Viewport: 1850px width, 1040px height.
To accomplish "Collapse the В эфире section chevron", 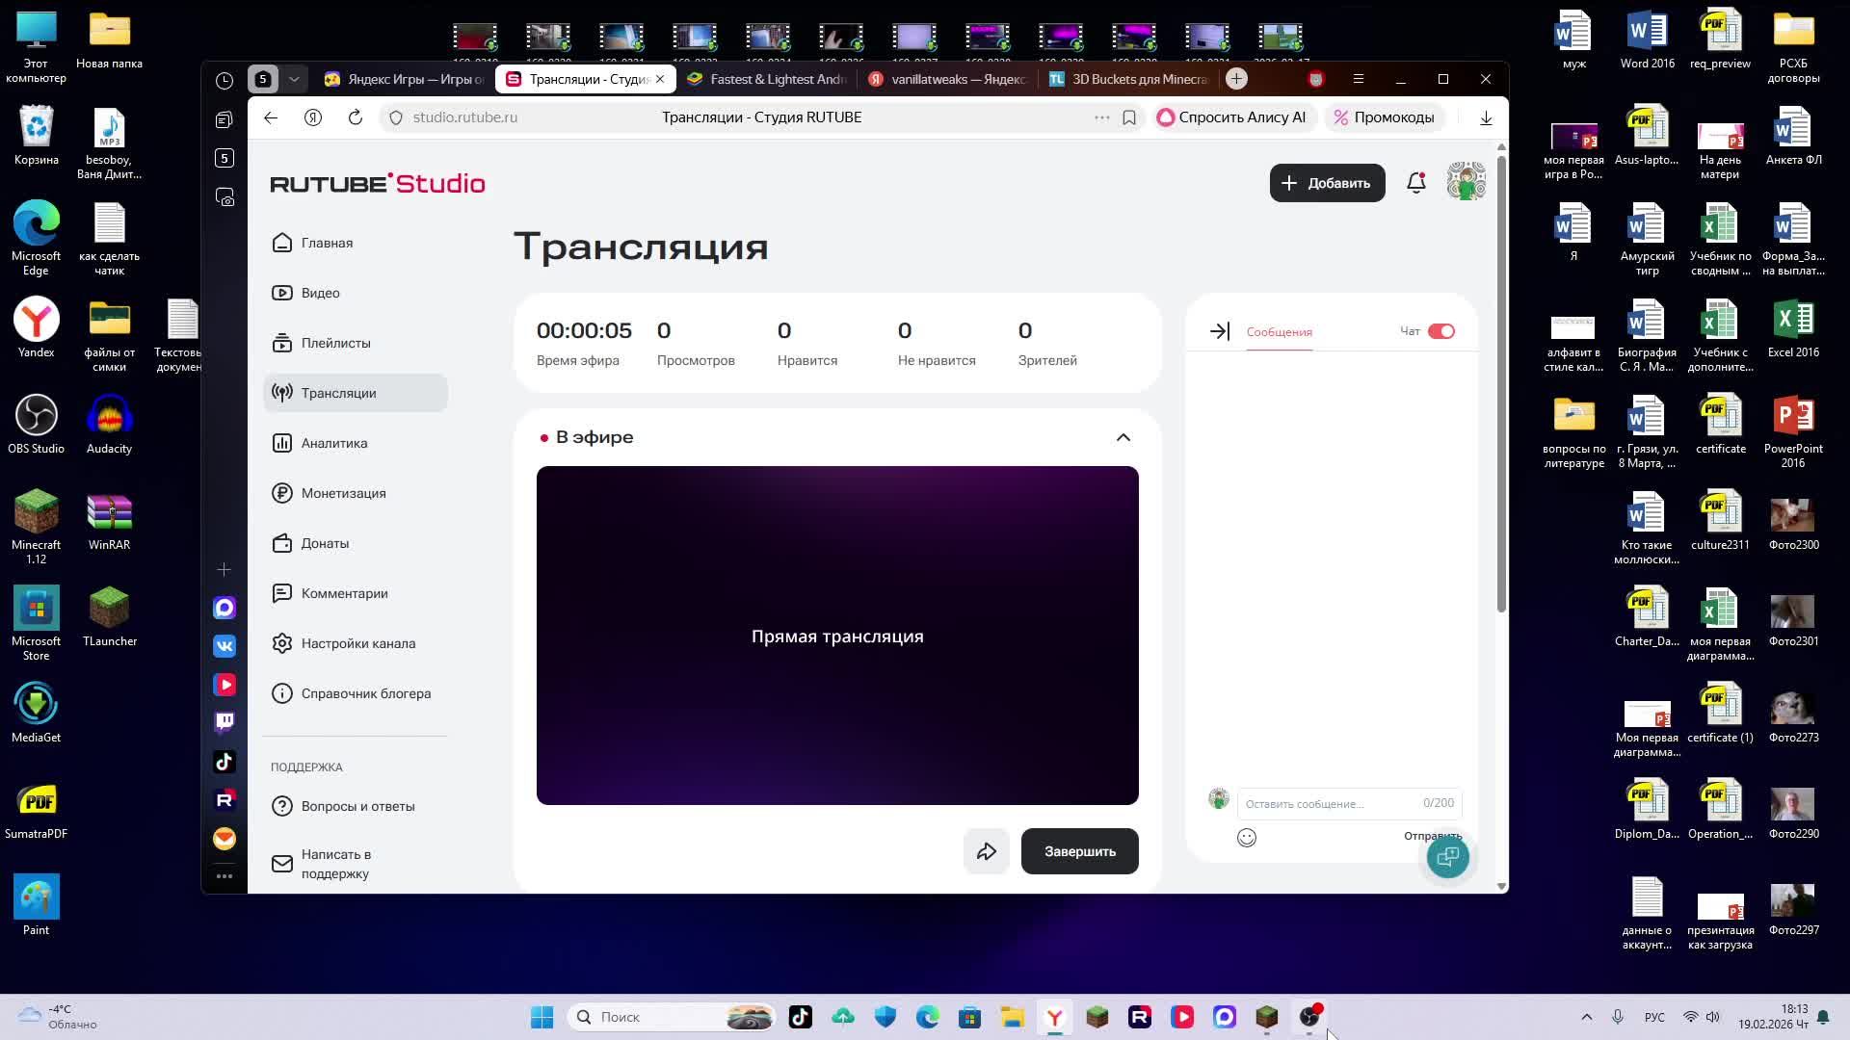I will click(1123, 436).
